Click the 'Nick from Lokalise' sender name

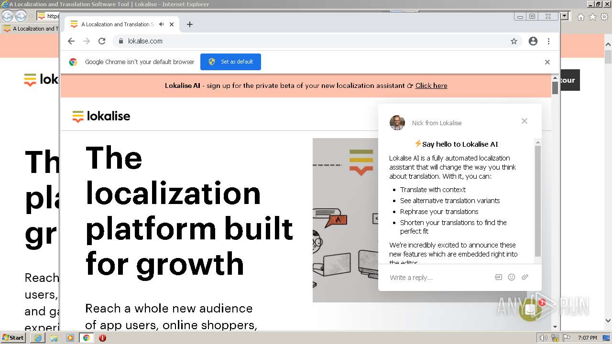(437, 123)
